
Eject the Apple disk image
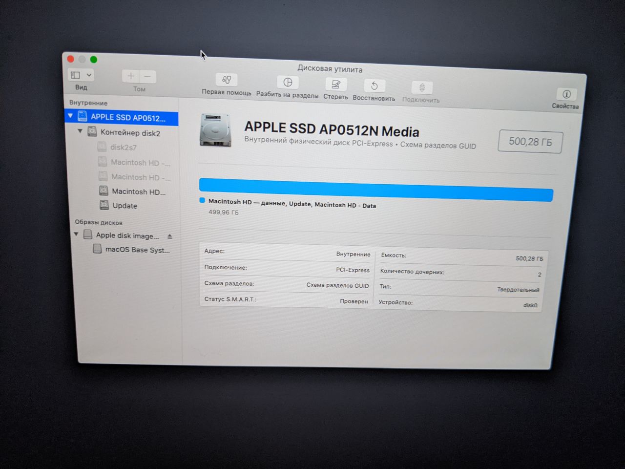click(170, 236)
